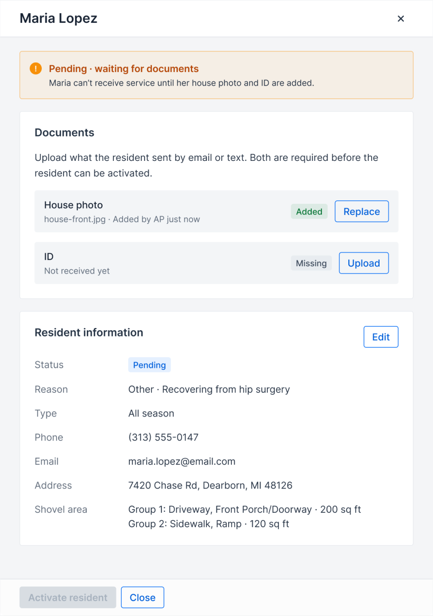This screenshot has width=433, height=616.
Task: Select the house-front.jpg file name text
Action: click(x=75, y=219)
